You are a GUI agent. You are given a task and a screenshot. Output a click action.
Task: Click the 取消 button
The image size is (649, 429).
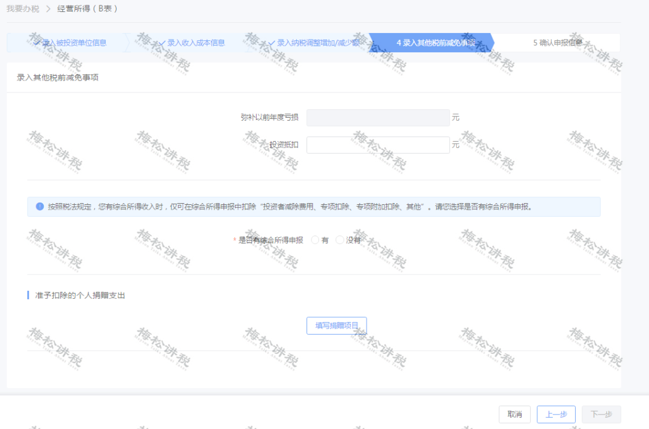click(x=514, y=415)
